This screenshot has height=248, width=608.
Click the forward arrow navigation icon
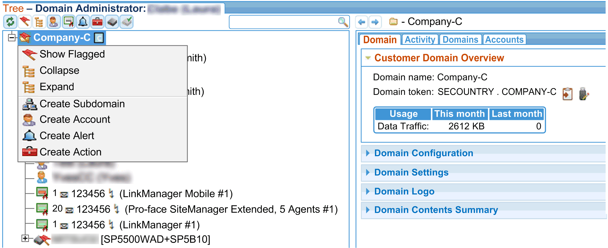375,22
